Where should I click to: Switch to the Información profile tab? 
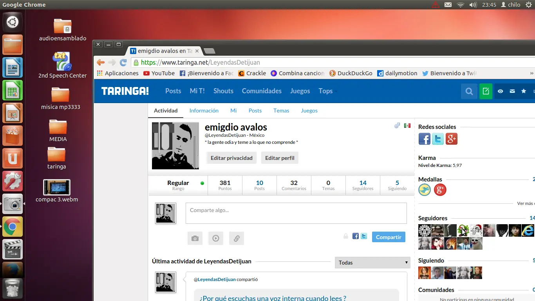pos(204,111)
